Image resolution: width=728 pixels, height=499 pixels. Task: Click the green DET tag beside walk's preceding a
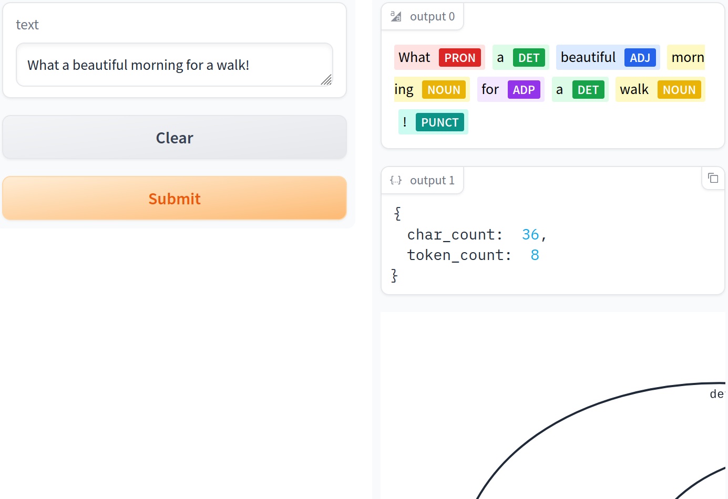(588, 90)
